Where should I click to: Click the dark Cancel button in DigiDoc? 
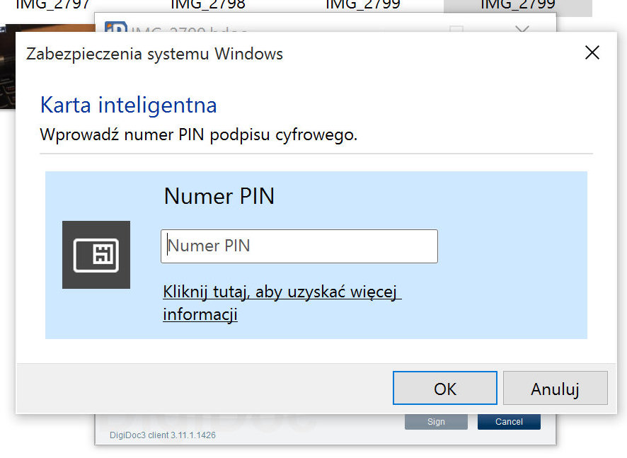(x=509, y=422)
